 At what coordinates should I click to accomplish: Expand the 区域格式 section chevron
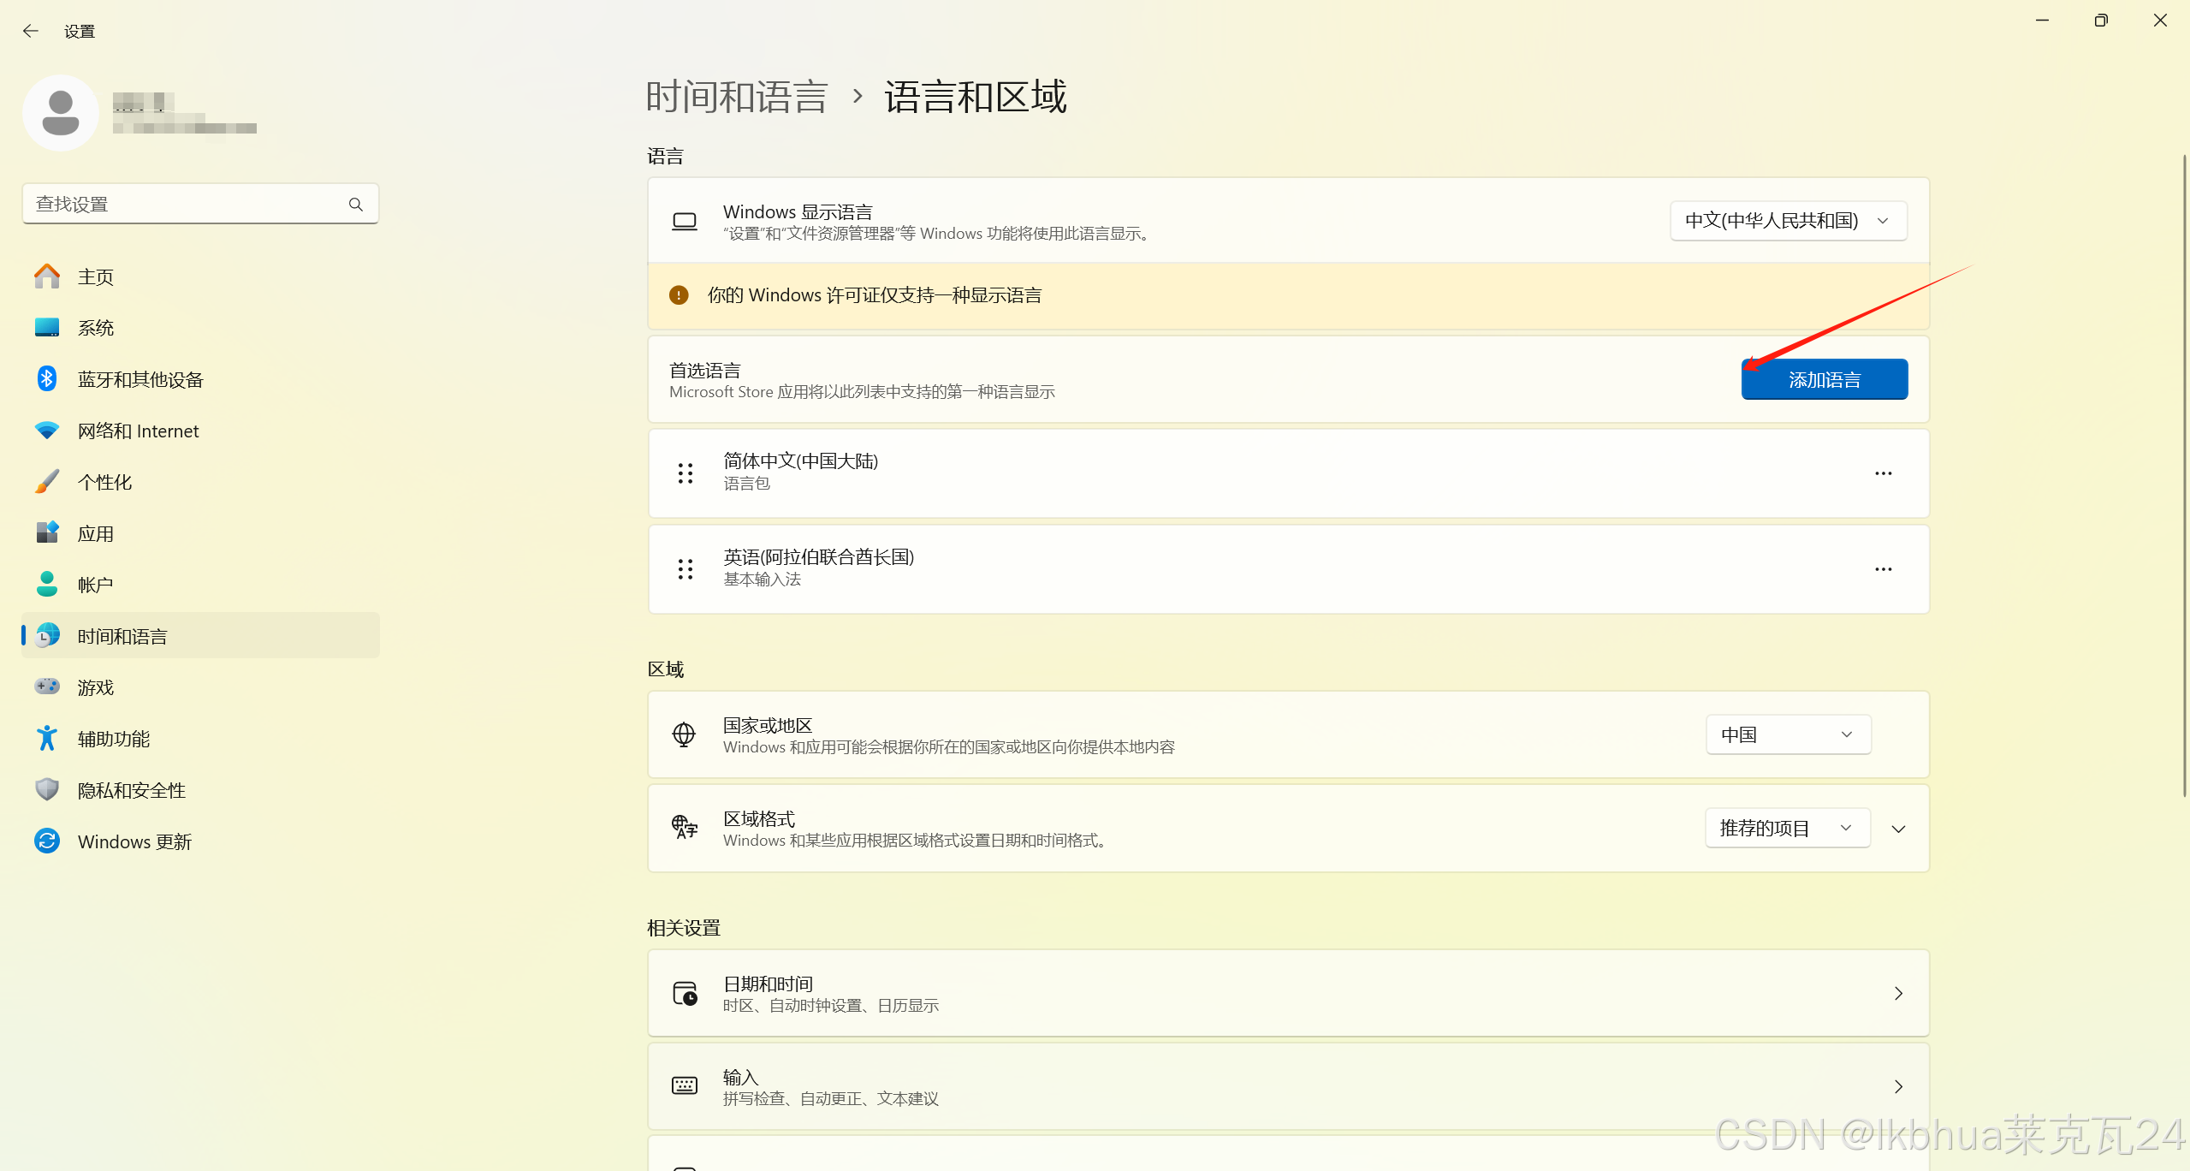pos(1898,829)
